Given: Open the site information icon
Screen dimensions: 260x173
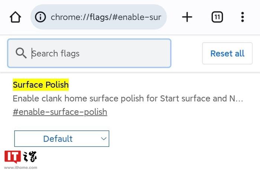Looking at the screenshot, I should click(x=40, y=17).
